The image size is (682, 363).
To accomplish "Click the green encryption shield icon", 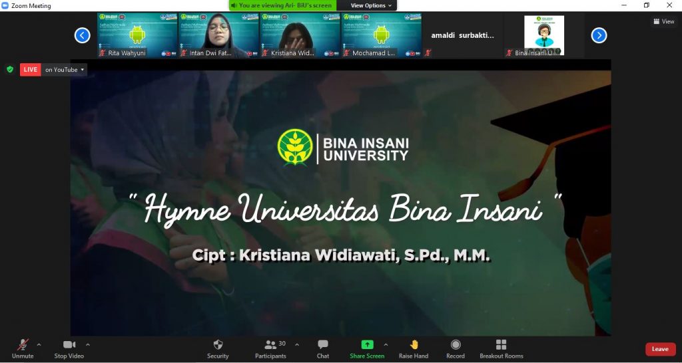I will pyautogui.click(x=10, y=69).
